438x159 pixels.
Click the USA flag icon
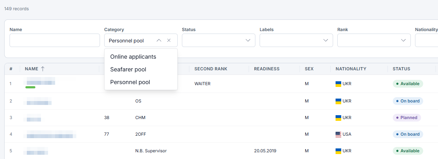click(x=338, y=134)
